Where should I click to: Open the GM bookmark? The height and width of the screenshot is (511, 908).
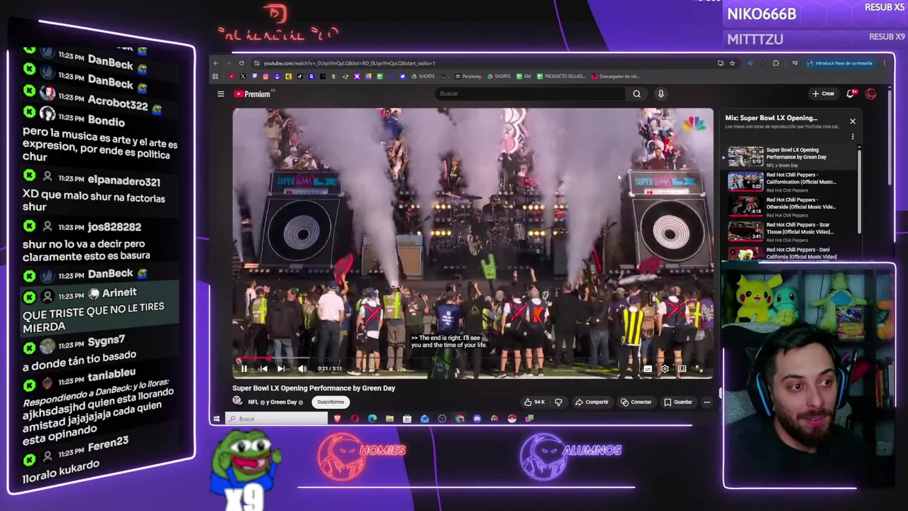coord(524,76)
